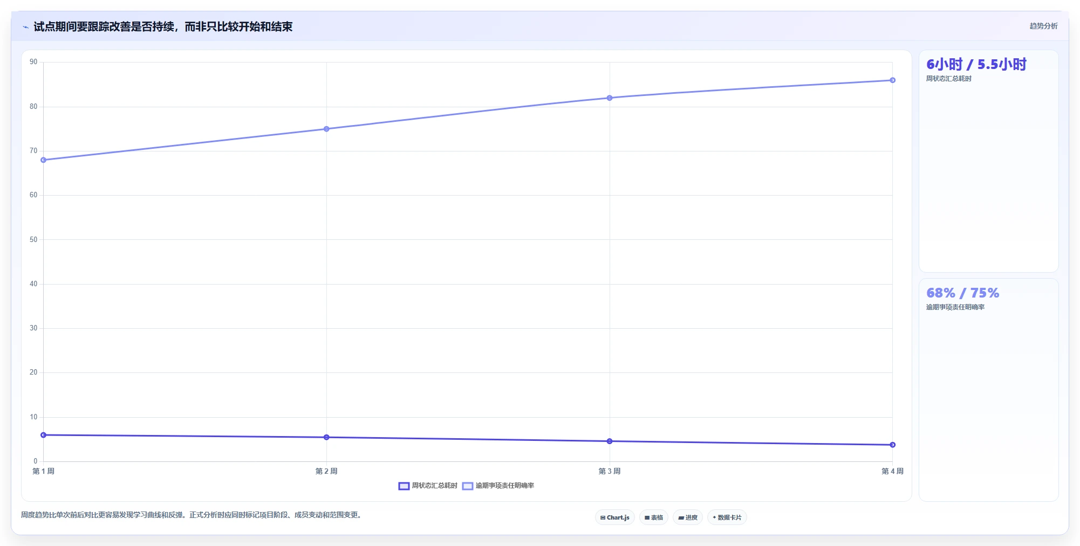Image resolution: width=1080 pixels, height=546 pixels.
Task: Click the 20 y-axis label
Action: click(x=33, y=372)
